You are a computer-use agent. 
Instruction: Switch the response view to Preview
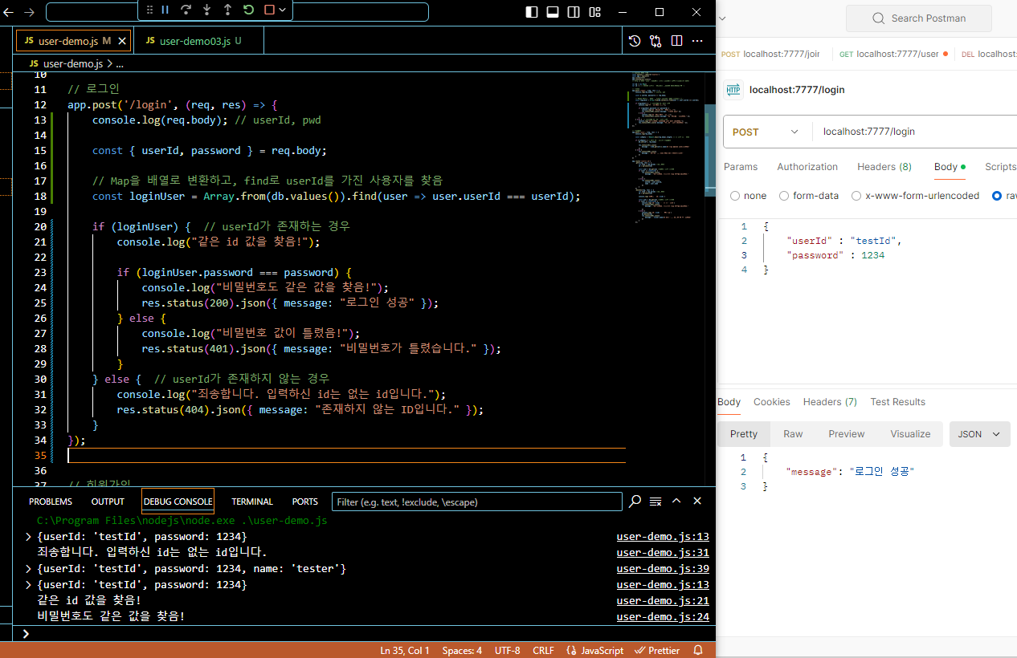coord(847,434)
